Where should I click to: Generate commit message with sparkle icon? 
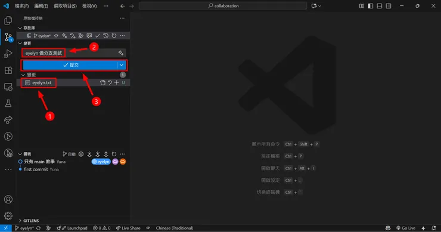pyautogui.click(x=120, y=53)
